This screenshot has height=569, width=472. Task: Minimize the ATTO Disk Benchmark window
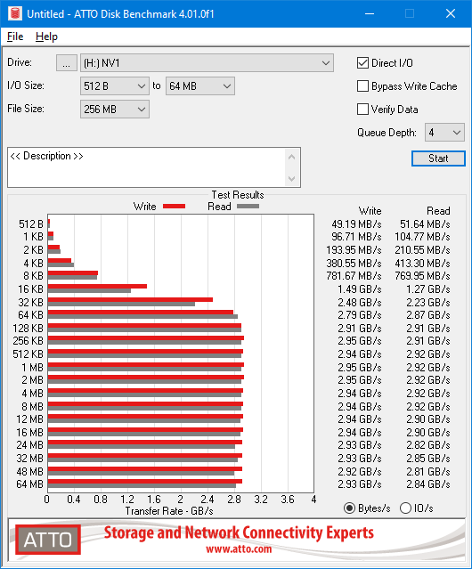(x=370, y=13)
